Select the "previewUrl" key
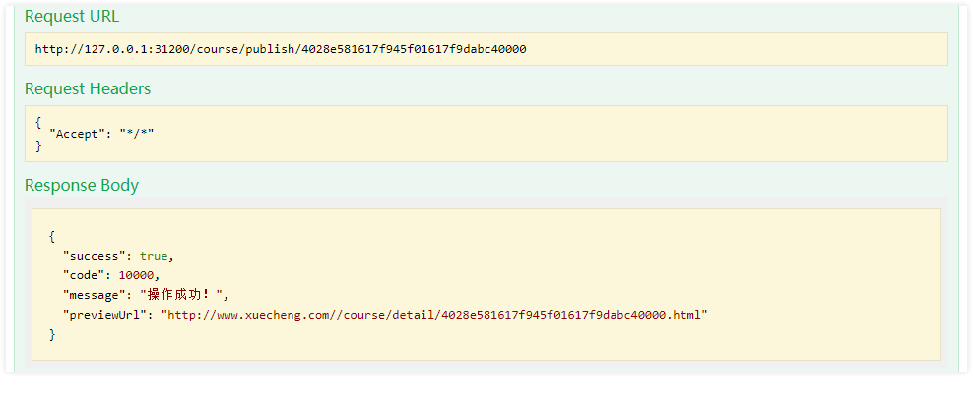 click(104, 316)
